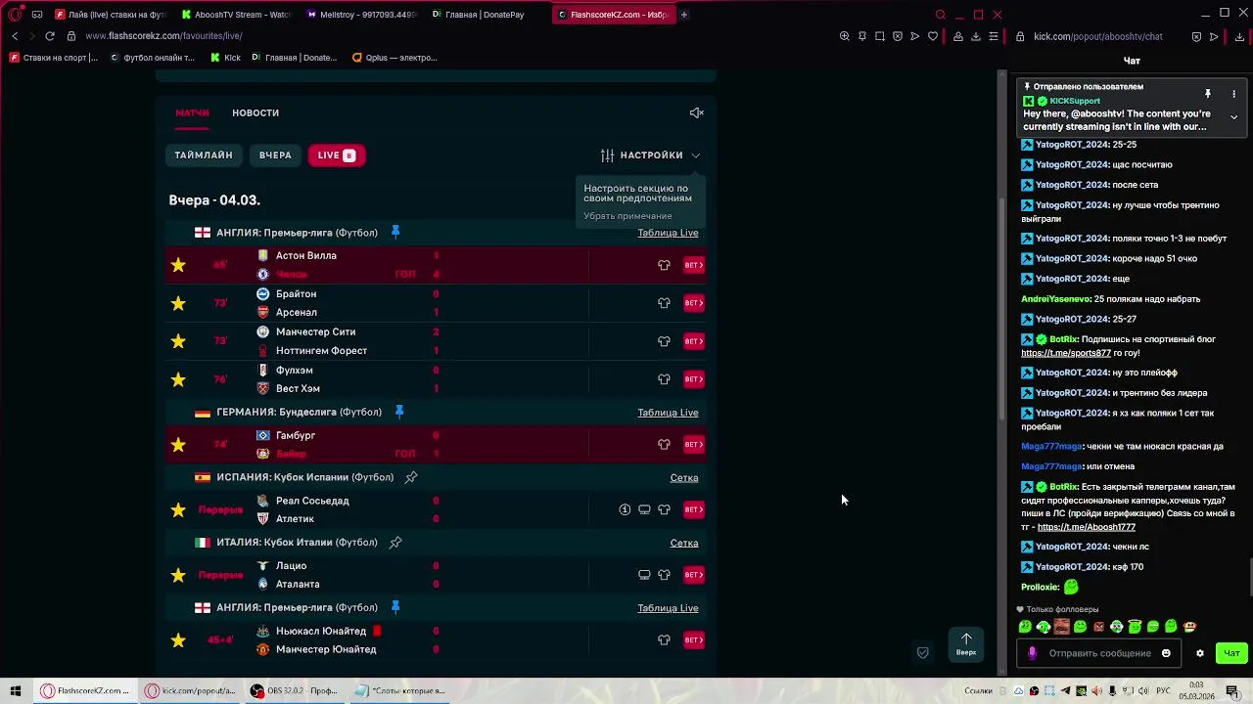Image resolution: width=1253 pixels, height=704 pixels.
Task: Select LIVE filter with count 8
Action: tap(336, 154)
